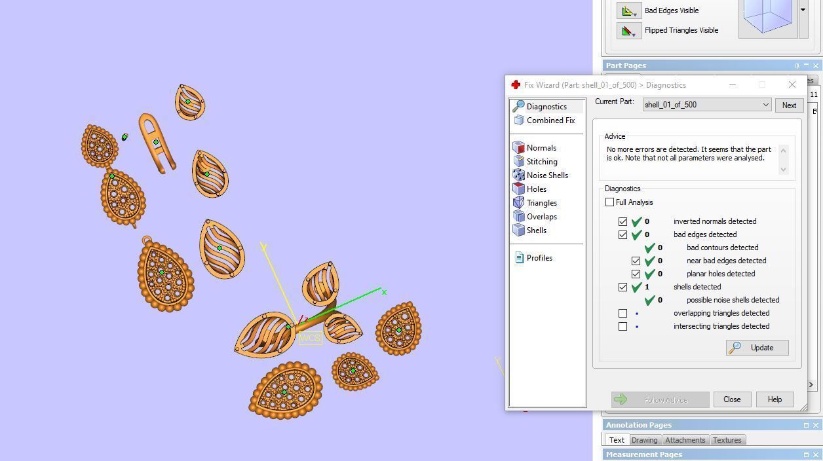Enable overlapping triangles detection checkbox
823x461 pixels.
click(622, 313)
